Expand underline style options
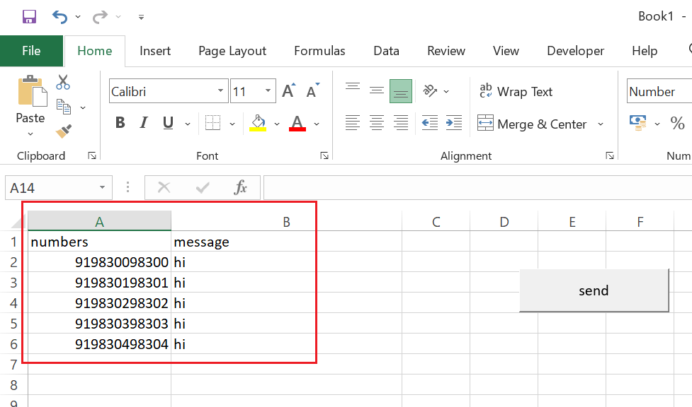The image size is (692, 407). click(188, 124)
